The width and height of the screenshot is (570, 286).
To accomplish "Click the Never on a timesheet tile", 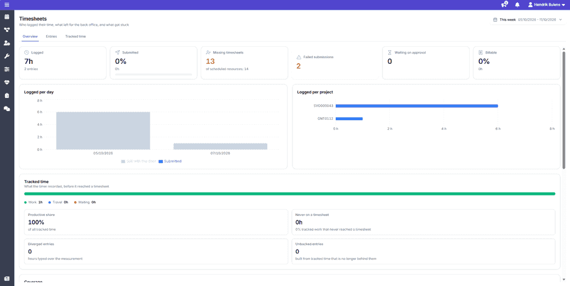I will point(424,222).
